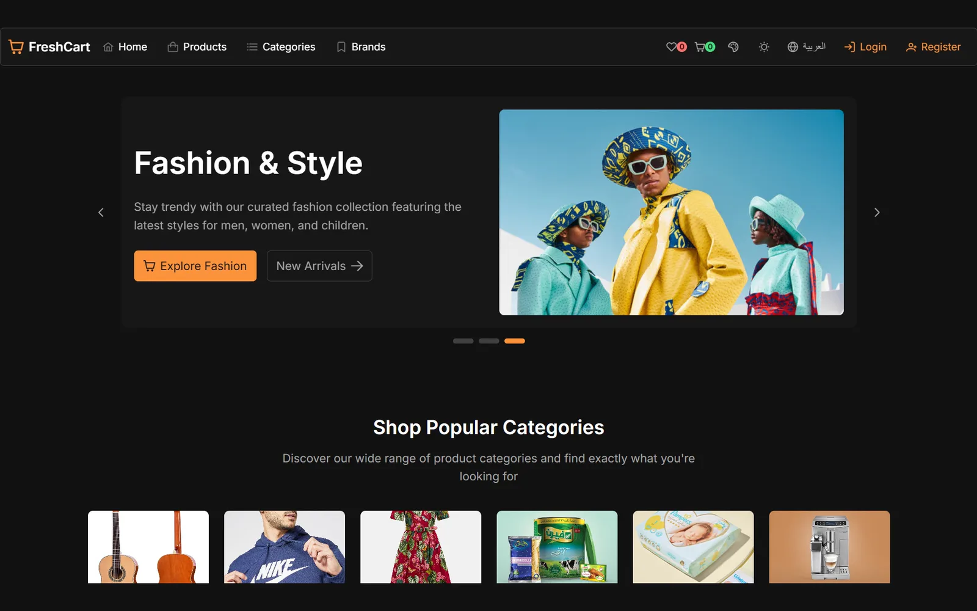Open the grocery products category thumbnail

pyautogui.click(x=557, y=547)
